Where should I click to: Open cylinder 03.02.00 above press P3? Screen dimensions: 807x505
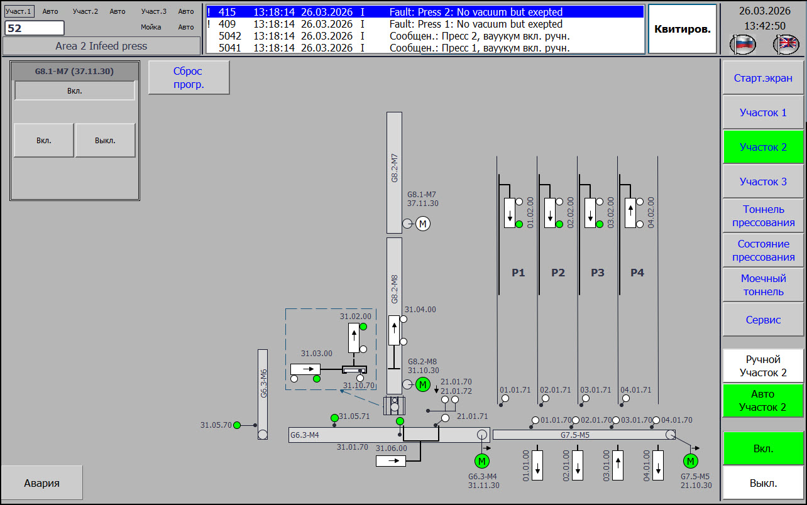[x=590, y=213]
